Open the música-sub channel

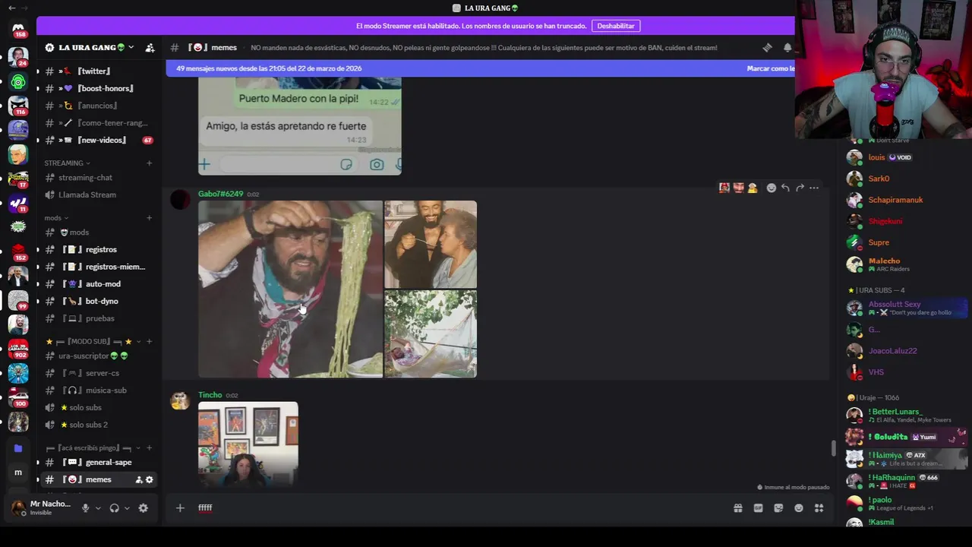point(99,390)
